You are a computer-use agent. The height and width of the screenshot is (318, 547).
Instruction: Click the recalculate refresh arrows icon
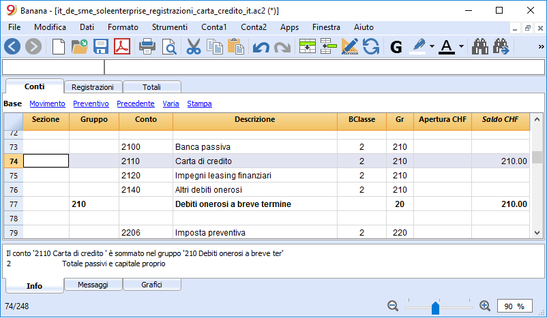(x=371, y=46)
